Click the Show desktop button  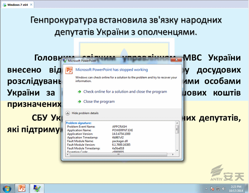(247, 188)
